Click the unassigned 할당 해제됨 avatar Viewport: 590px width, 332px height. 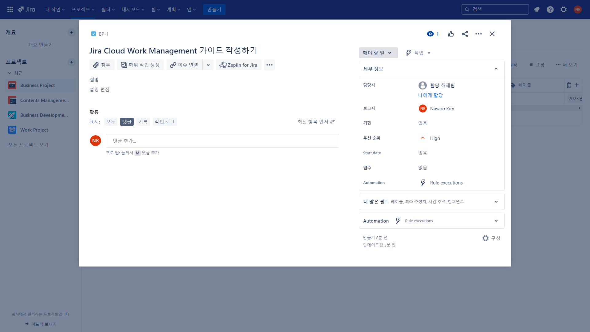423,85
